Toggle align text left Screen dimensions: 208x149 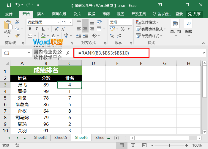pos(79,29)
